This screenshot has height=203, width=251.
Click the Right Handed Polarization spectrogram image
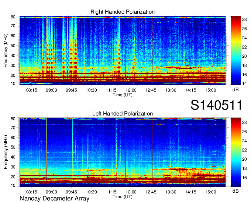123,50
